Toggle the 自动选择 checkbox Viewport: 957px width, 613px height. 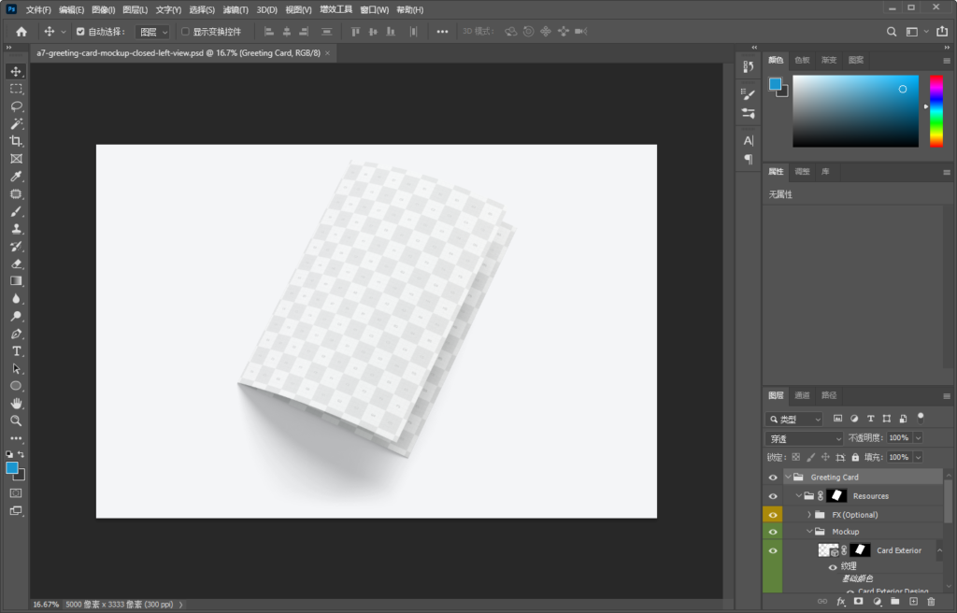click(80, 32)
